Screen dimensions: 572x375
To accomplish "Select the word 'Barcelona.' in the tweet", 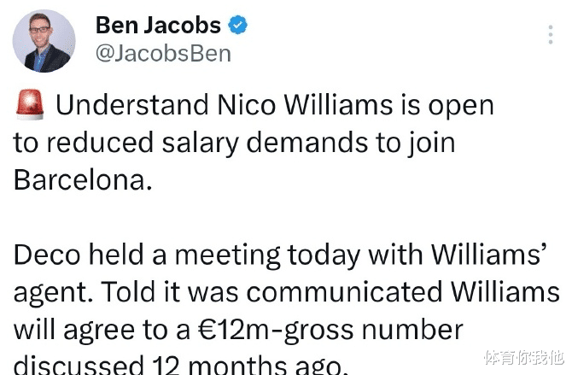I will pos(83,179).
